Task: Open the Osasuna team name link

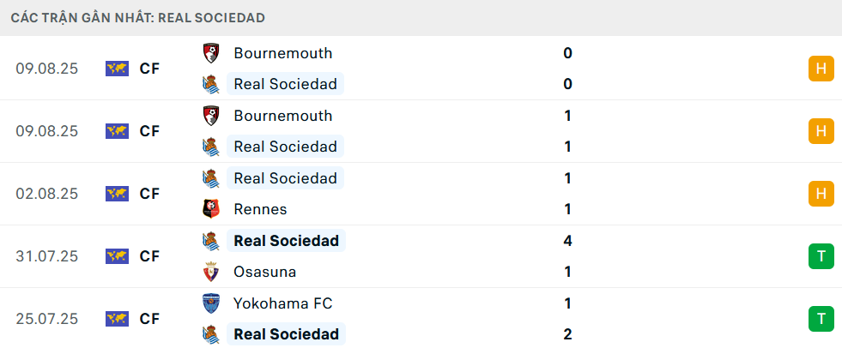Action: pyautogui.click(x=264, y=272)
